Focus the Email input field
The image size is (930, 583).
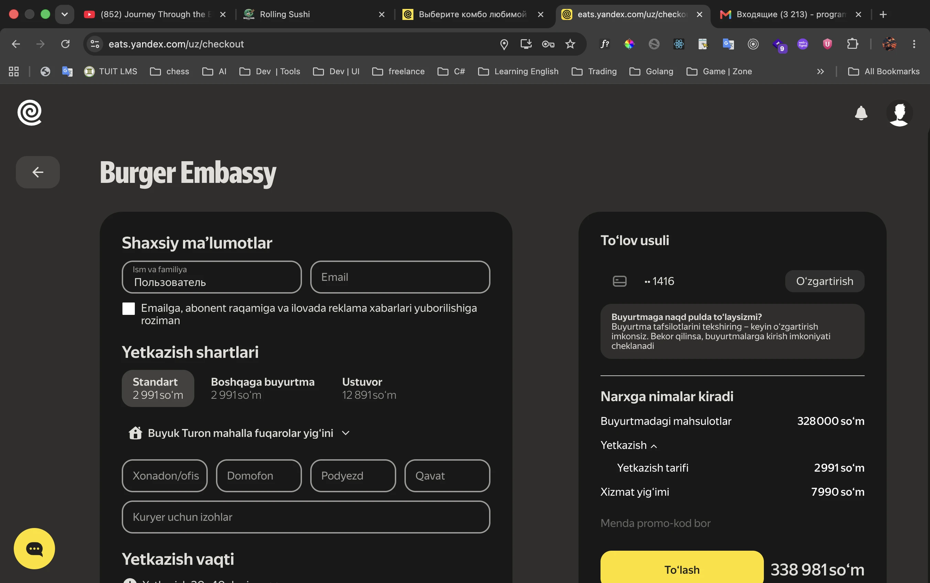click(x=400, y=277)
